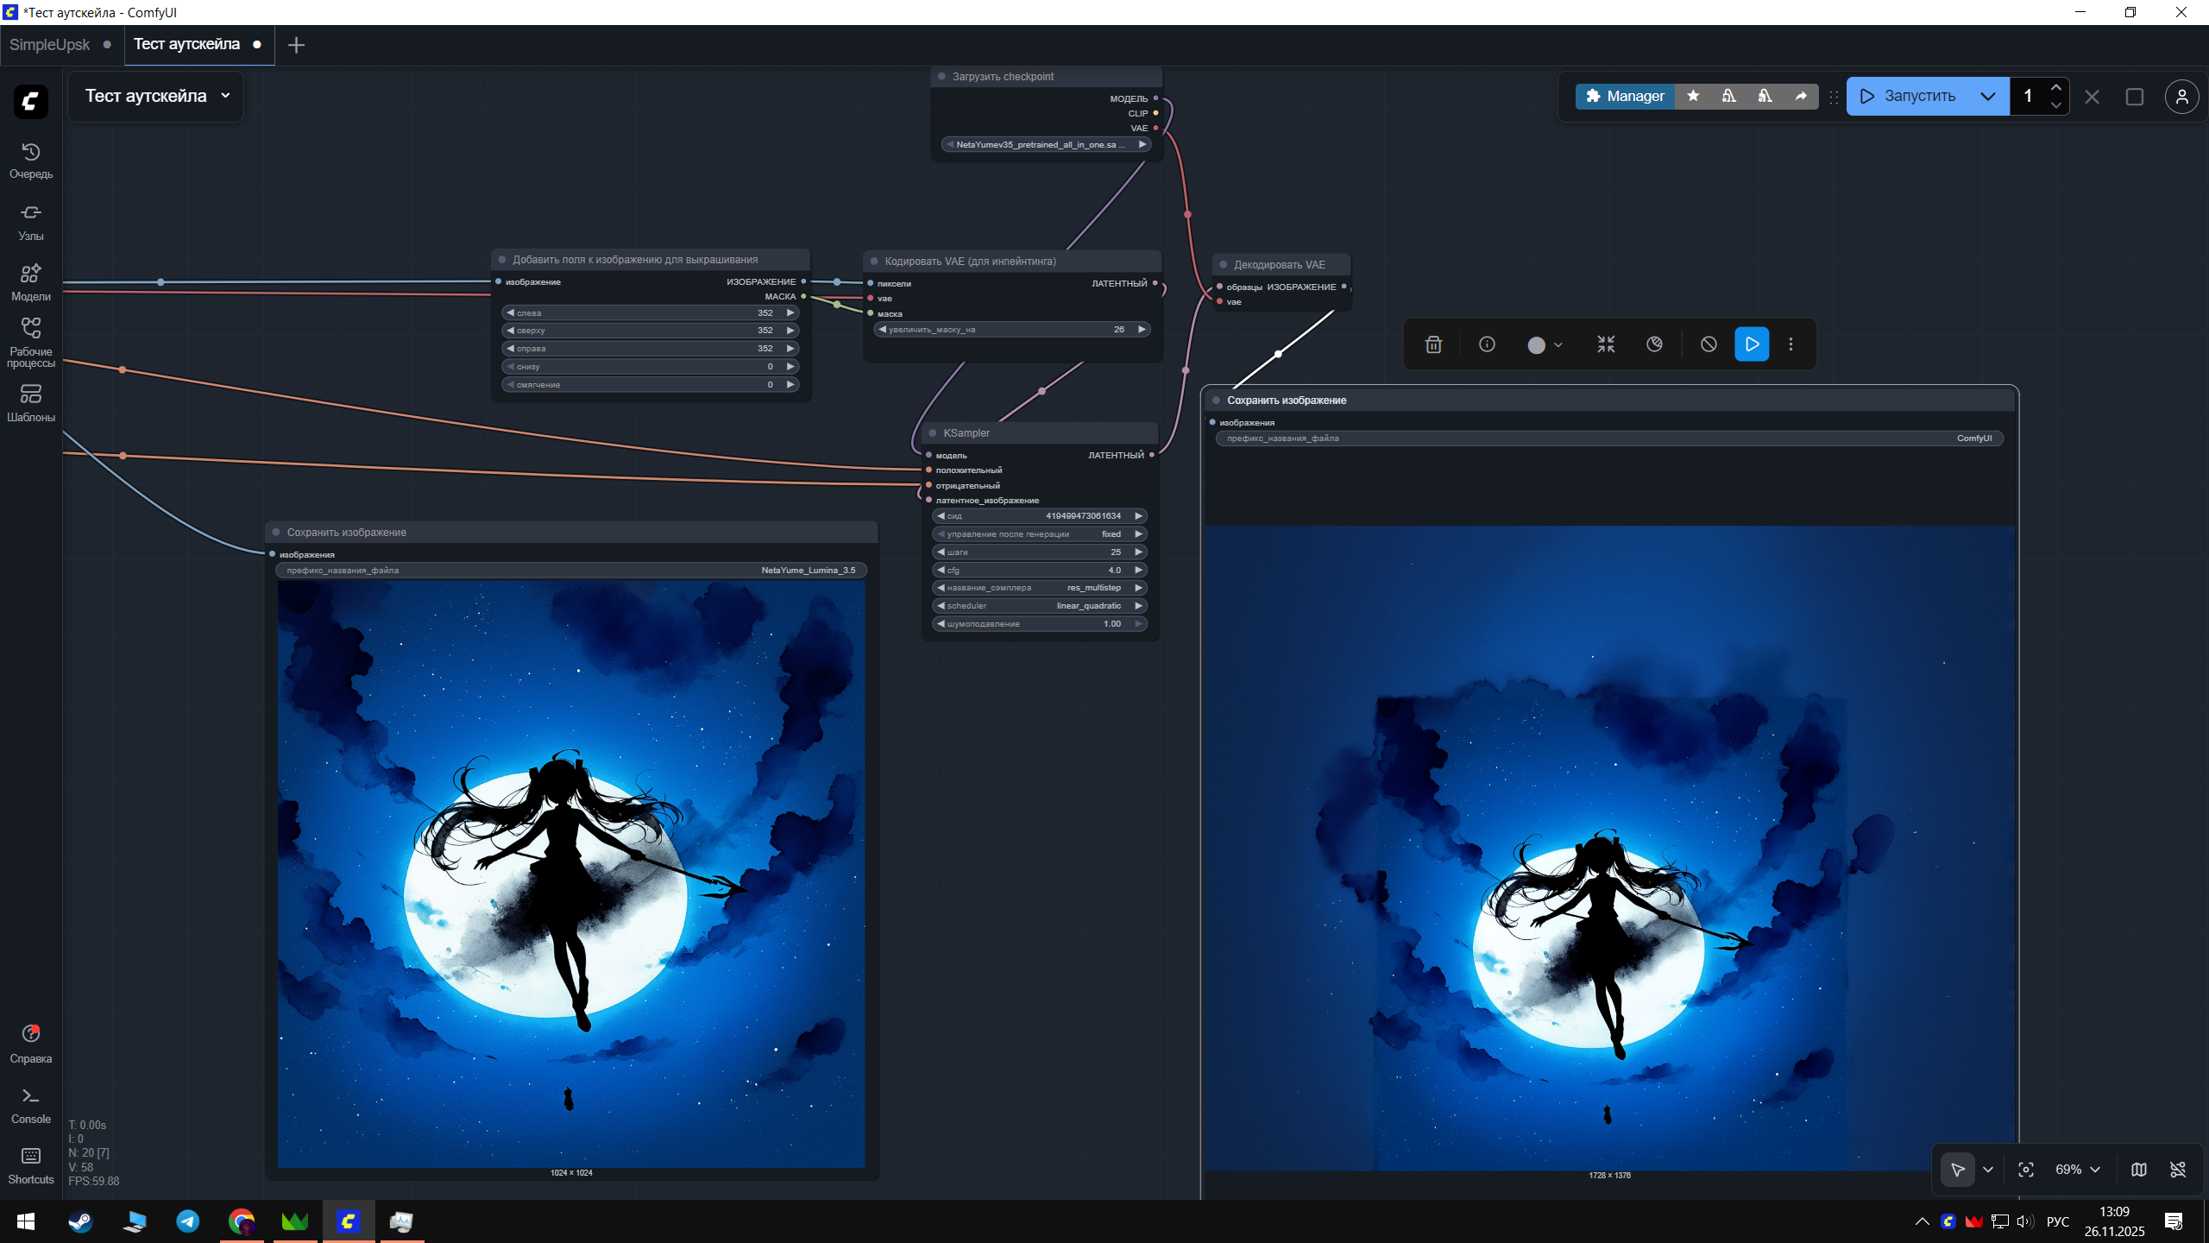Open node color picker dropdown
The image size is (2209, 1243).
tap(1545, 344)
